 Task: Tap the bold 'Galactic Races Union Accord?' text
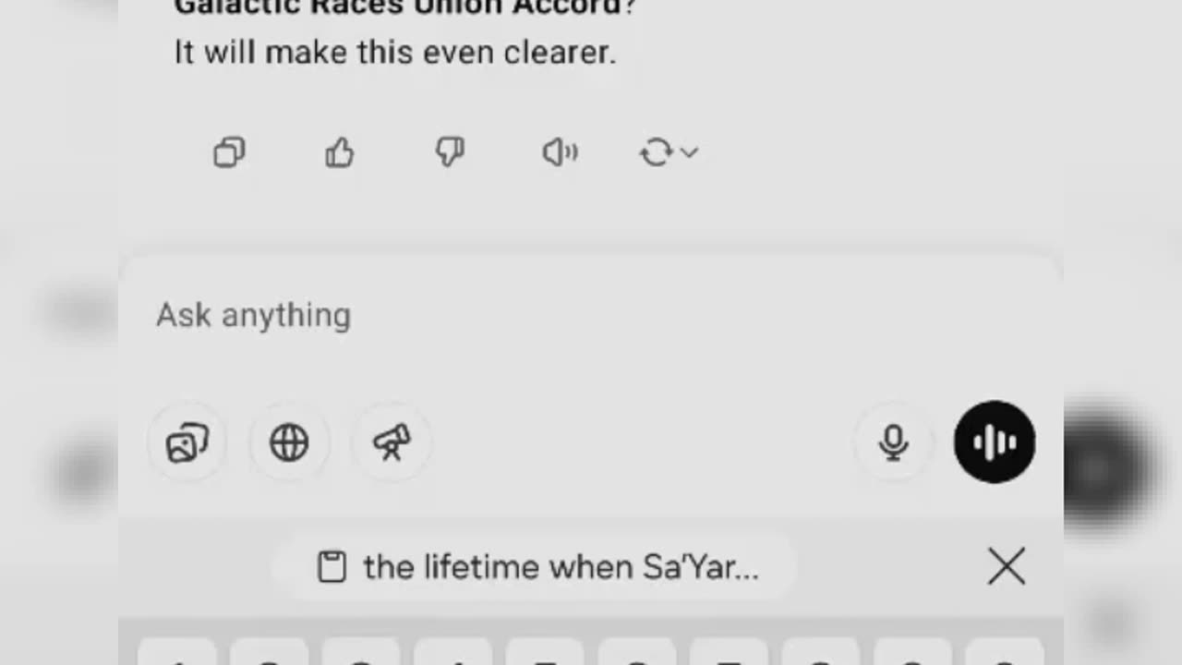coord(405,7)
